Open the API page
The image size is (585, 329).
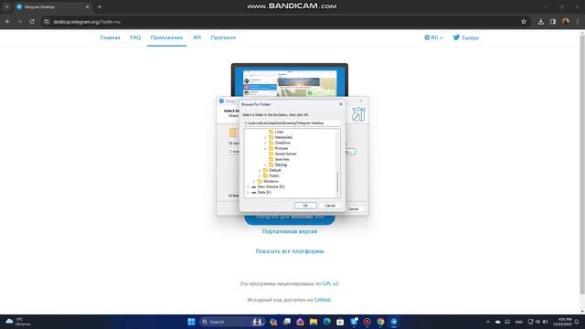(197, 37)
